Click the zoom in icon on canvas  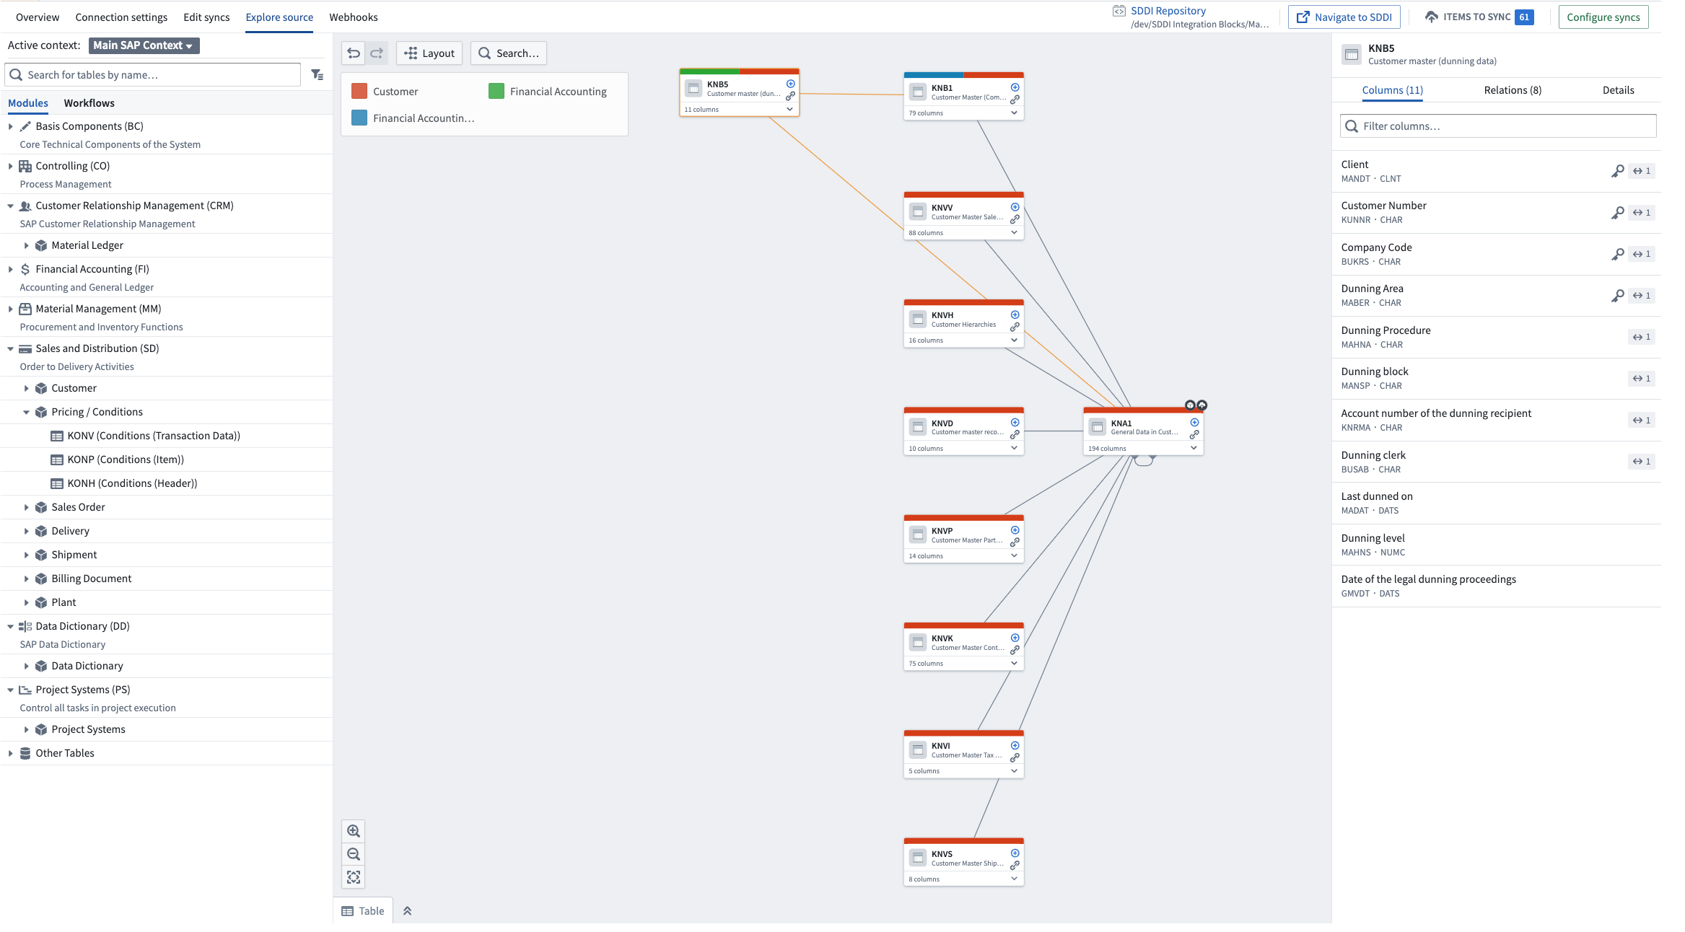click(354, 830)
